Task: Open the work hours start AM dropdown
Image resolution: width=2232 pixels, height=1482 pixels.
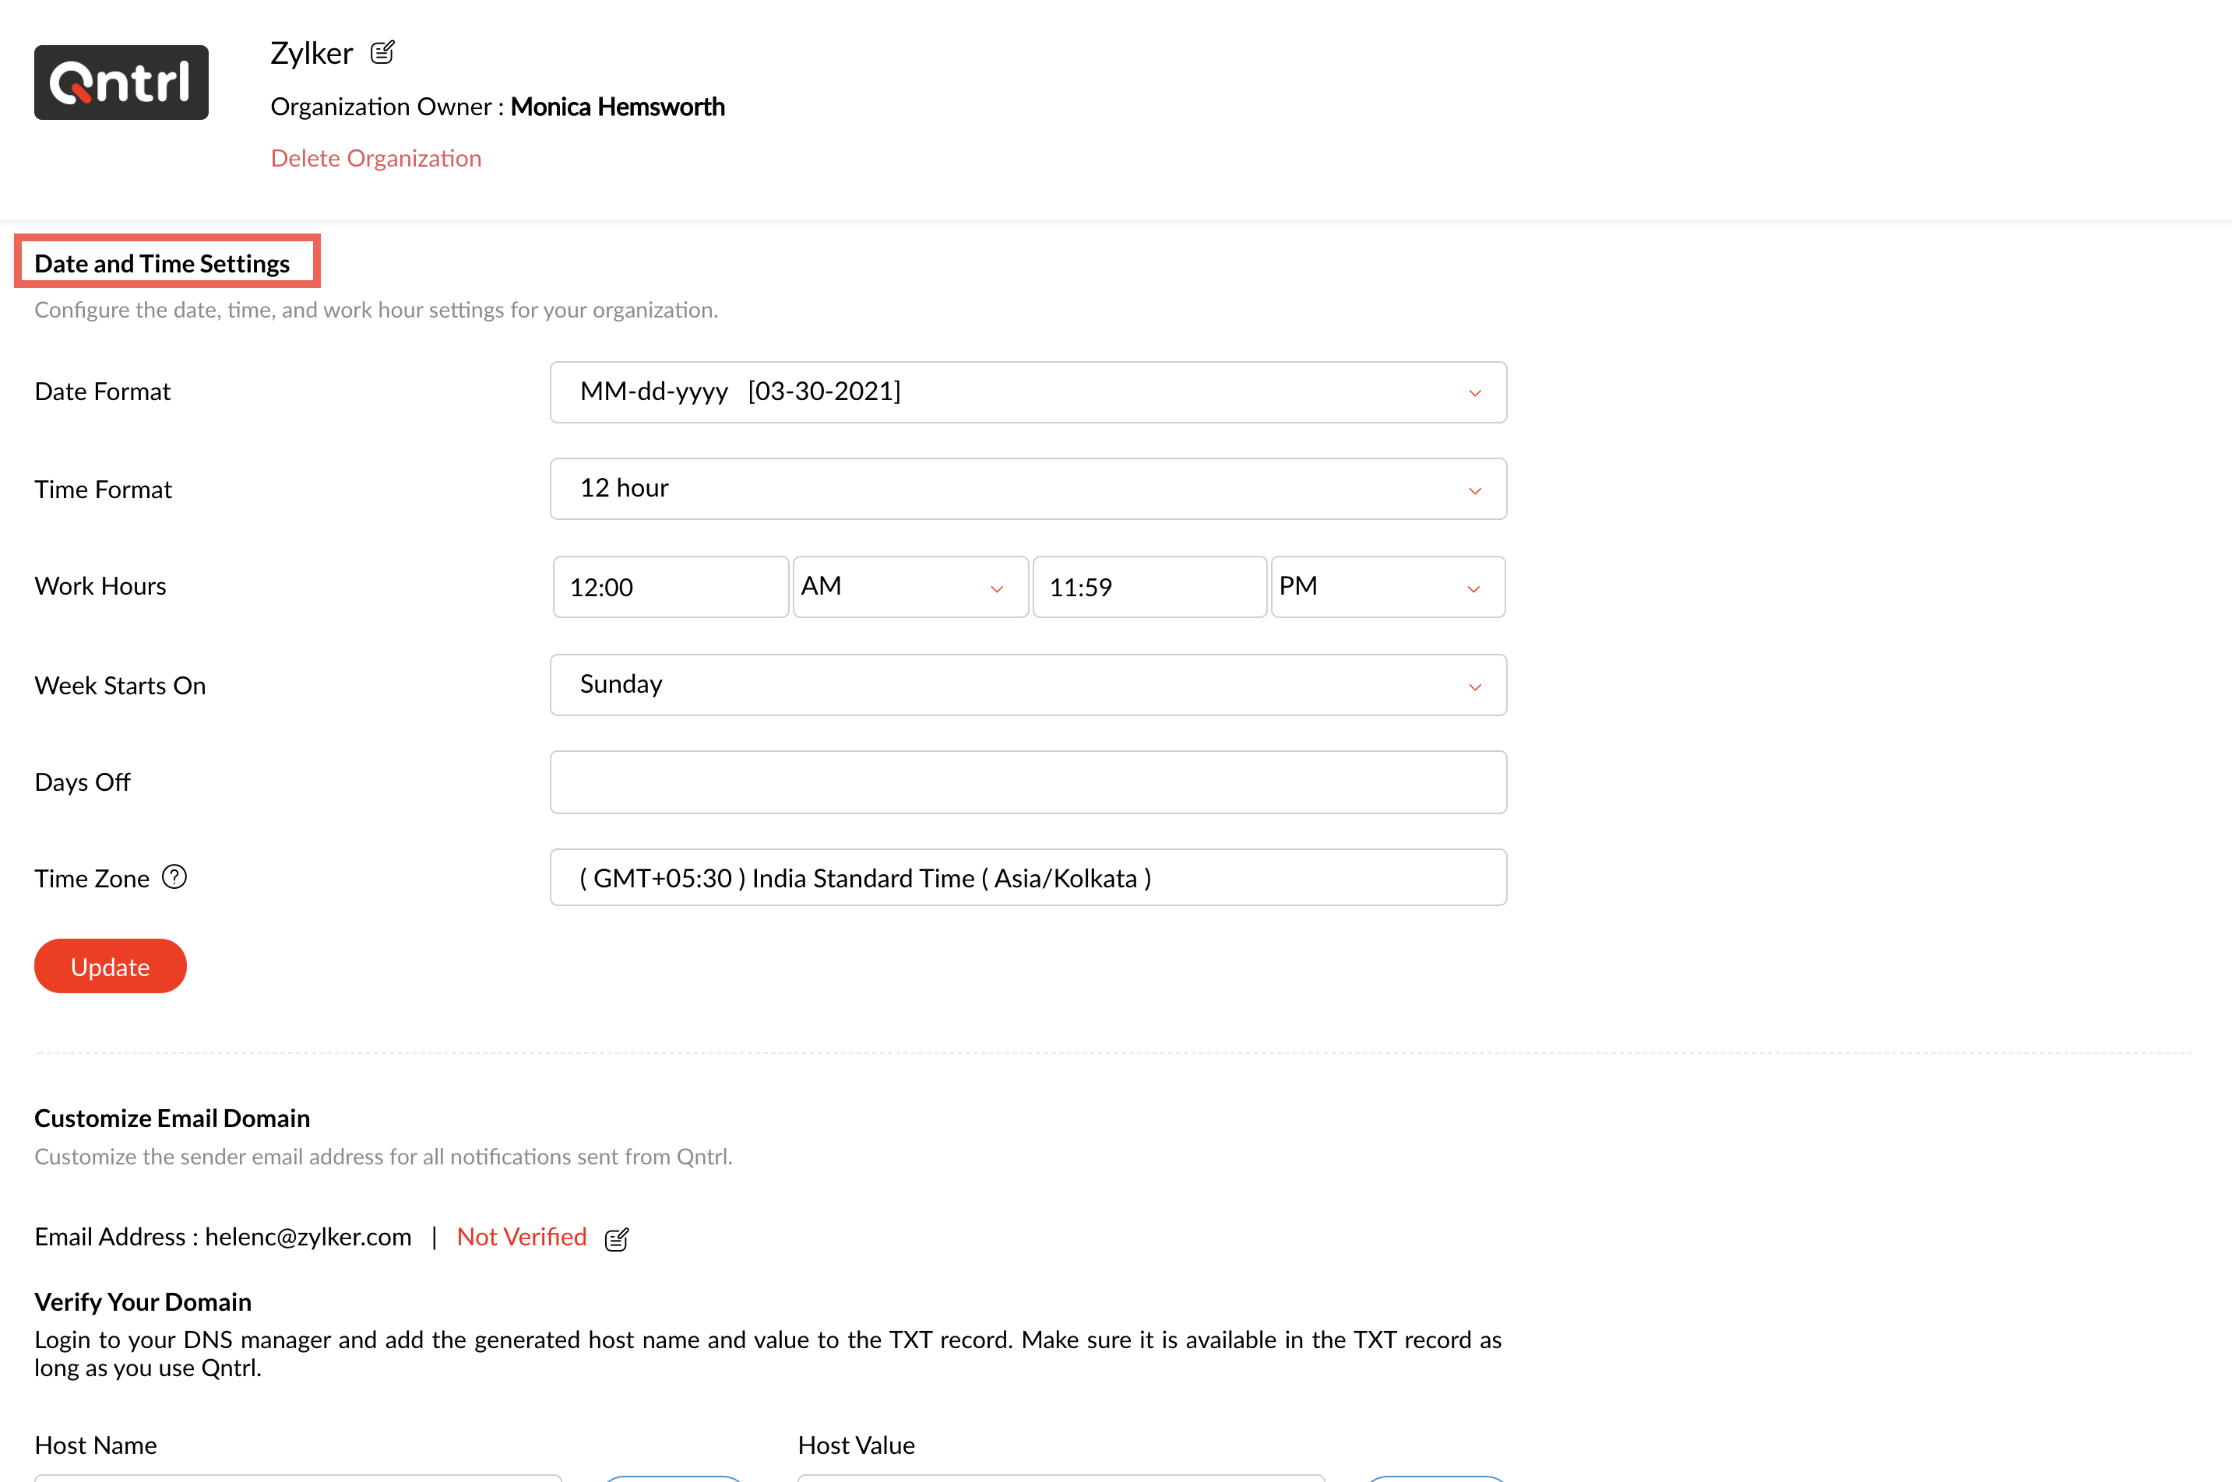Action: pos(909,587)
